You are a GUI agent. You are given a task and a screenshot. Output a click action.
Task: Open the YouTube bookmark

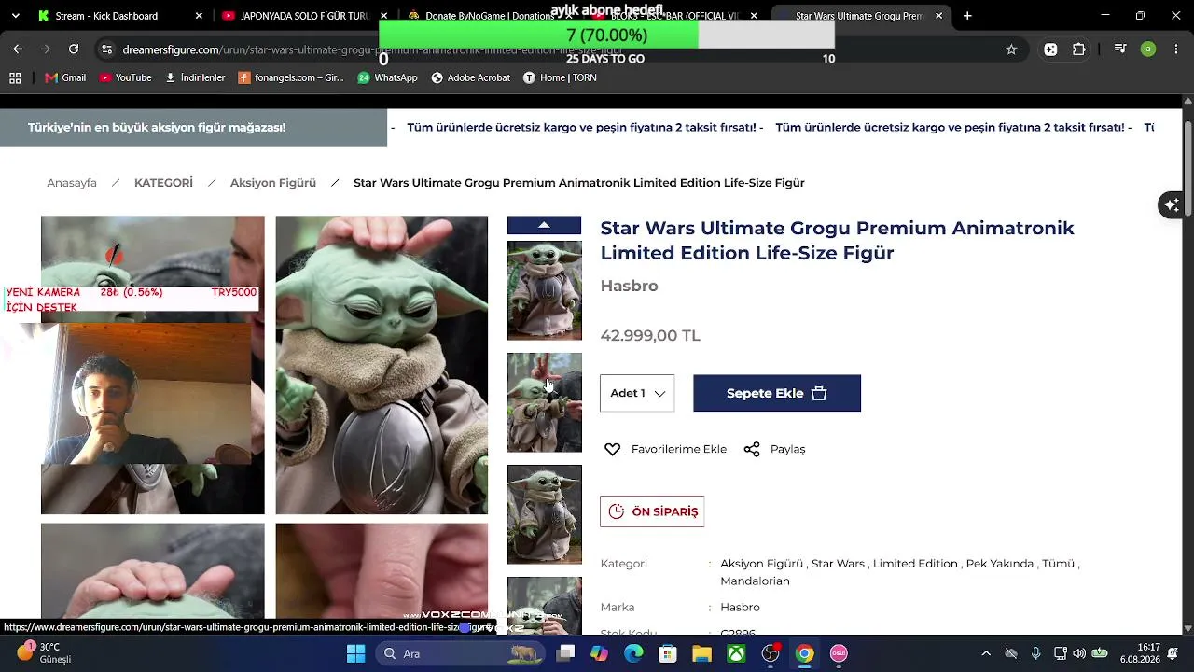click(x=125, y=77)
